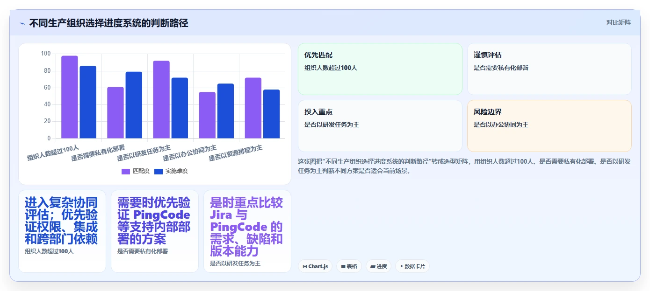Click the sparkle icon in 数据卡片 tag

tap(402, 266)
